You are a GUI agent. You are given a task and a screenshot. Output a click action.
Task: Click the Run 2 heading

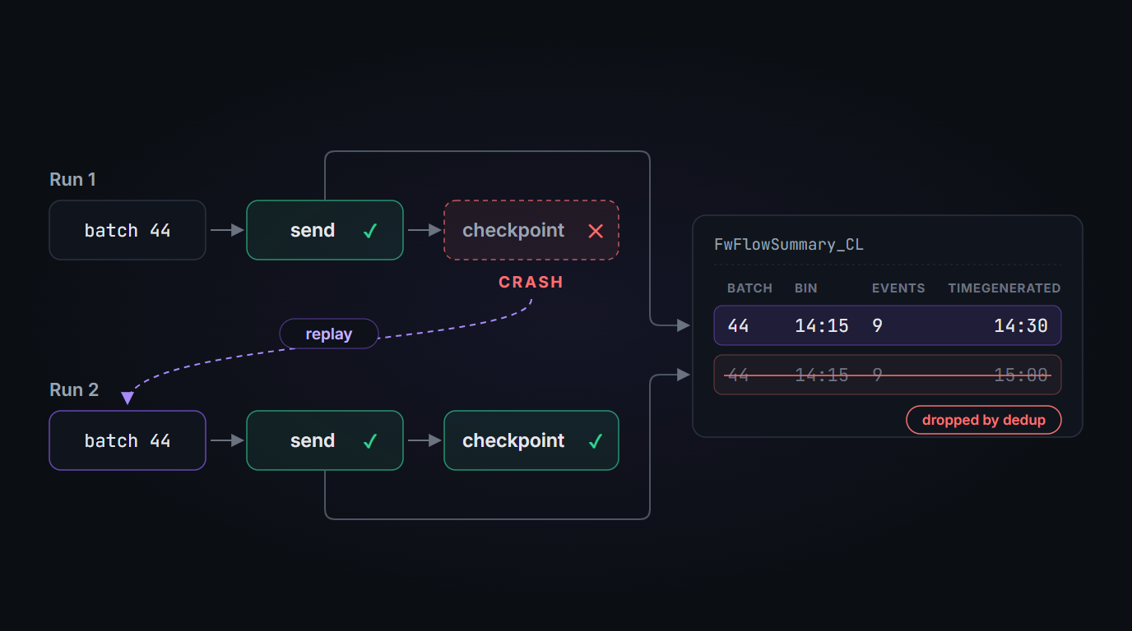click(x=74, y=389)
